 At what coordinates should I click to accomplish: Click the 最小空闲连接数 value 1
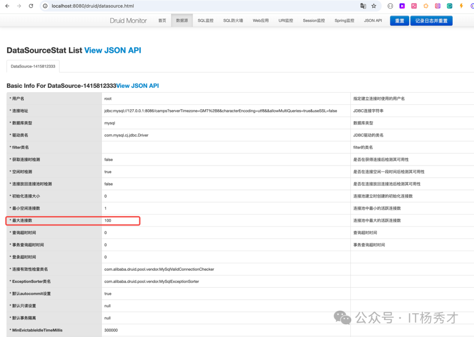(x=105, y=208)
